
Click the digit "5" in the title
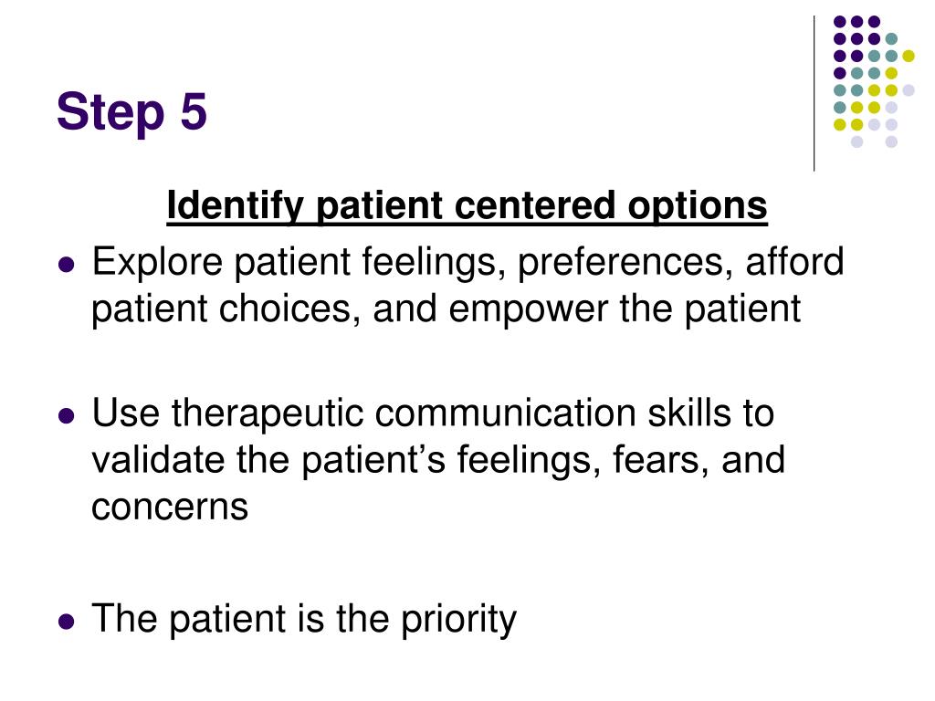[x=194, y=110]
